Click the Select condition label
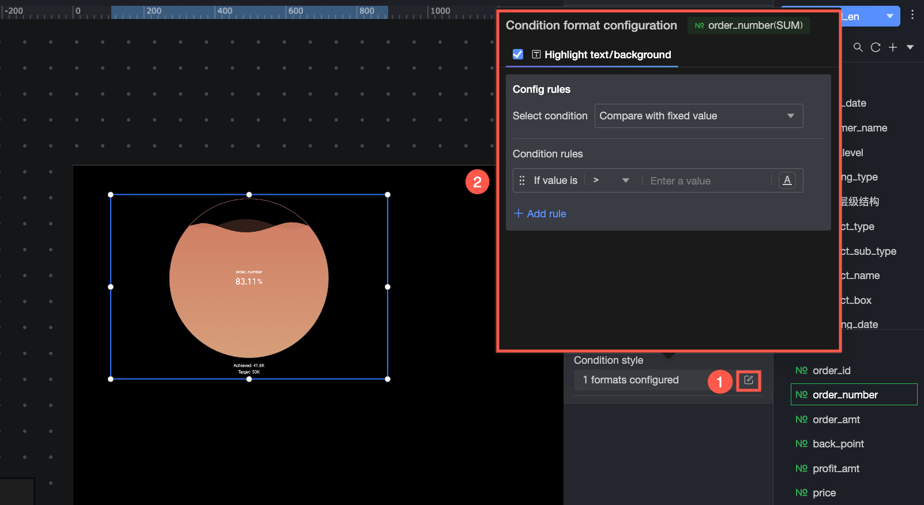Screen dimensions: 924x505 [550, 116]
